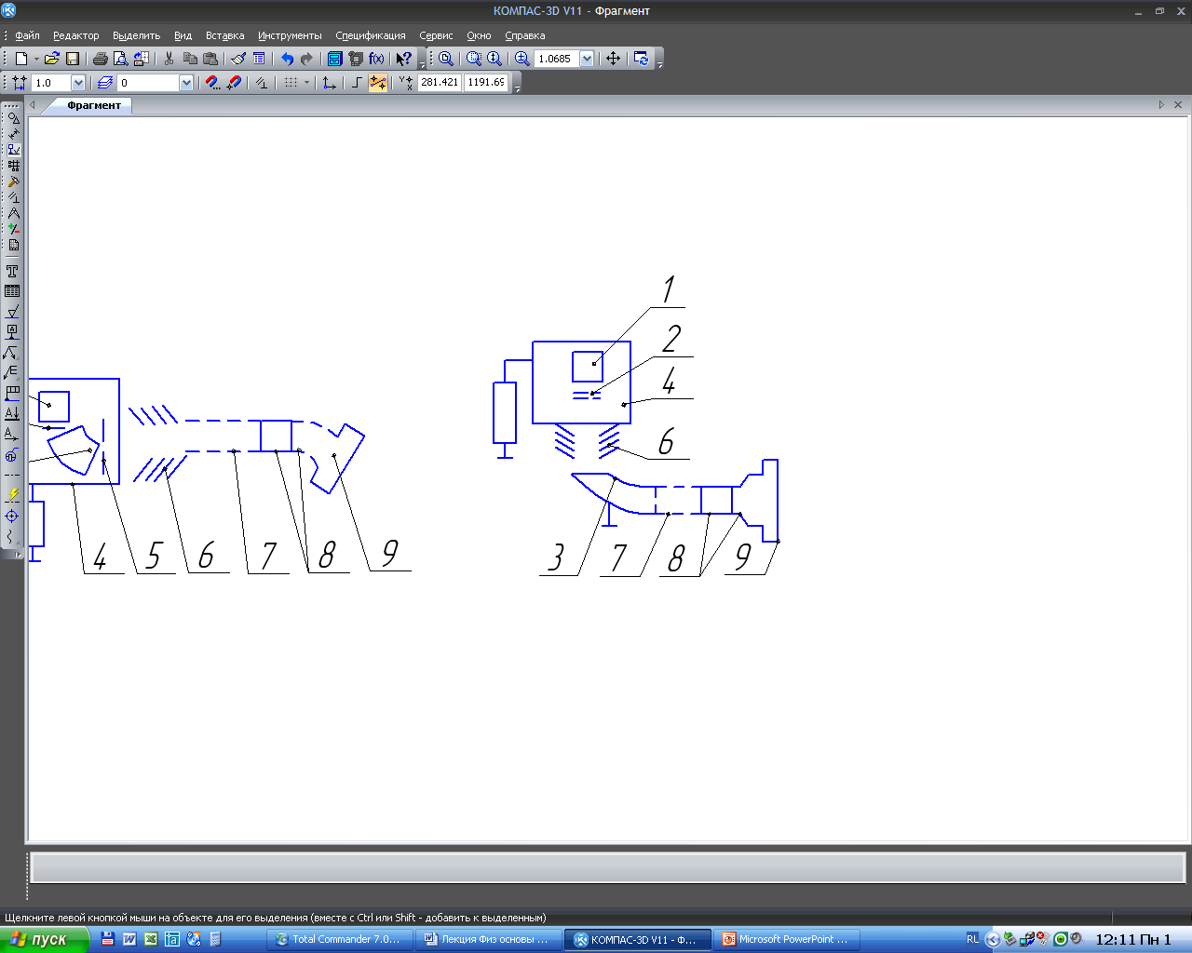Click the Paste clipboard icon

point(210,59)
